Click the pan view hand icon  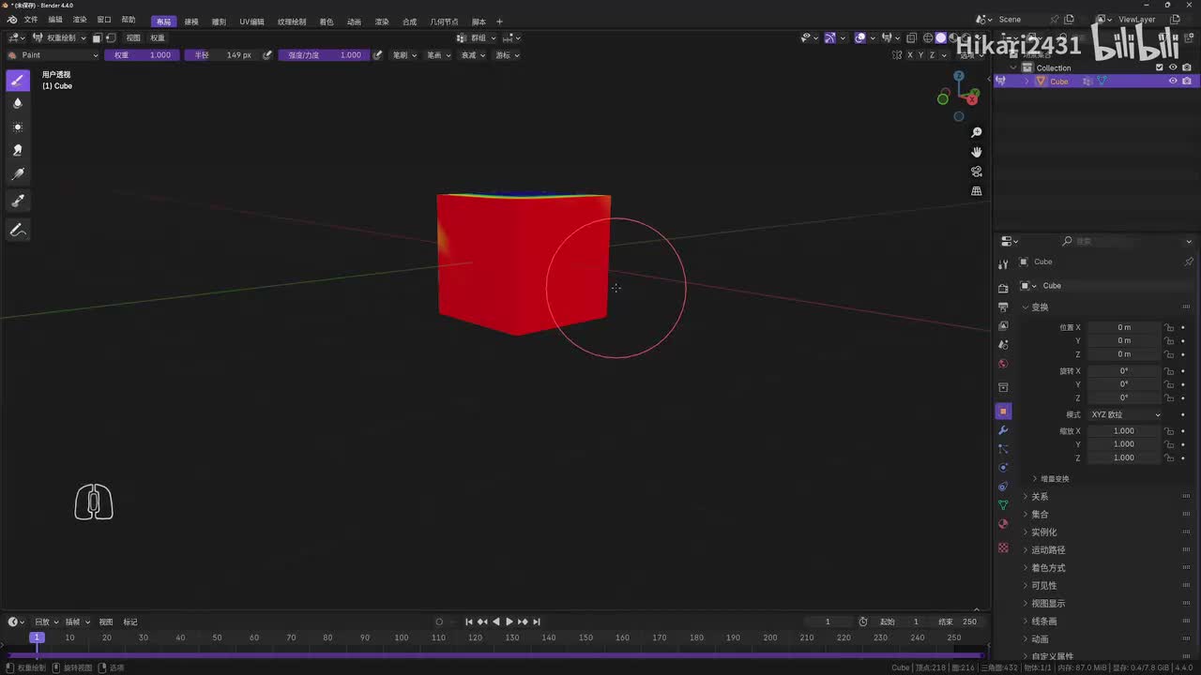click(x=977, y=152)
